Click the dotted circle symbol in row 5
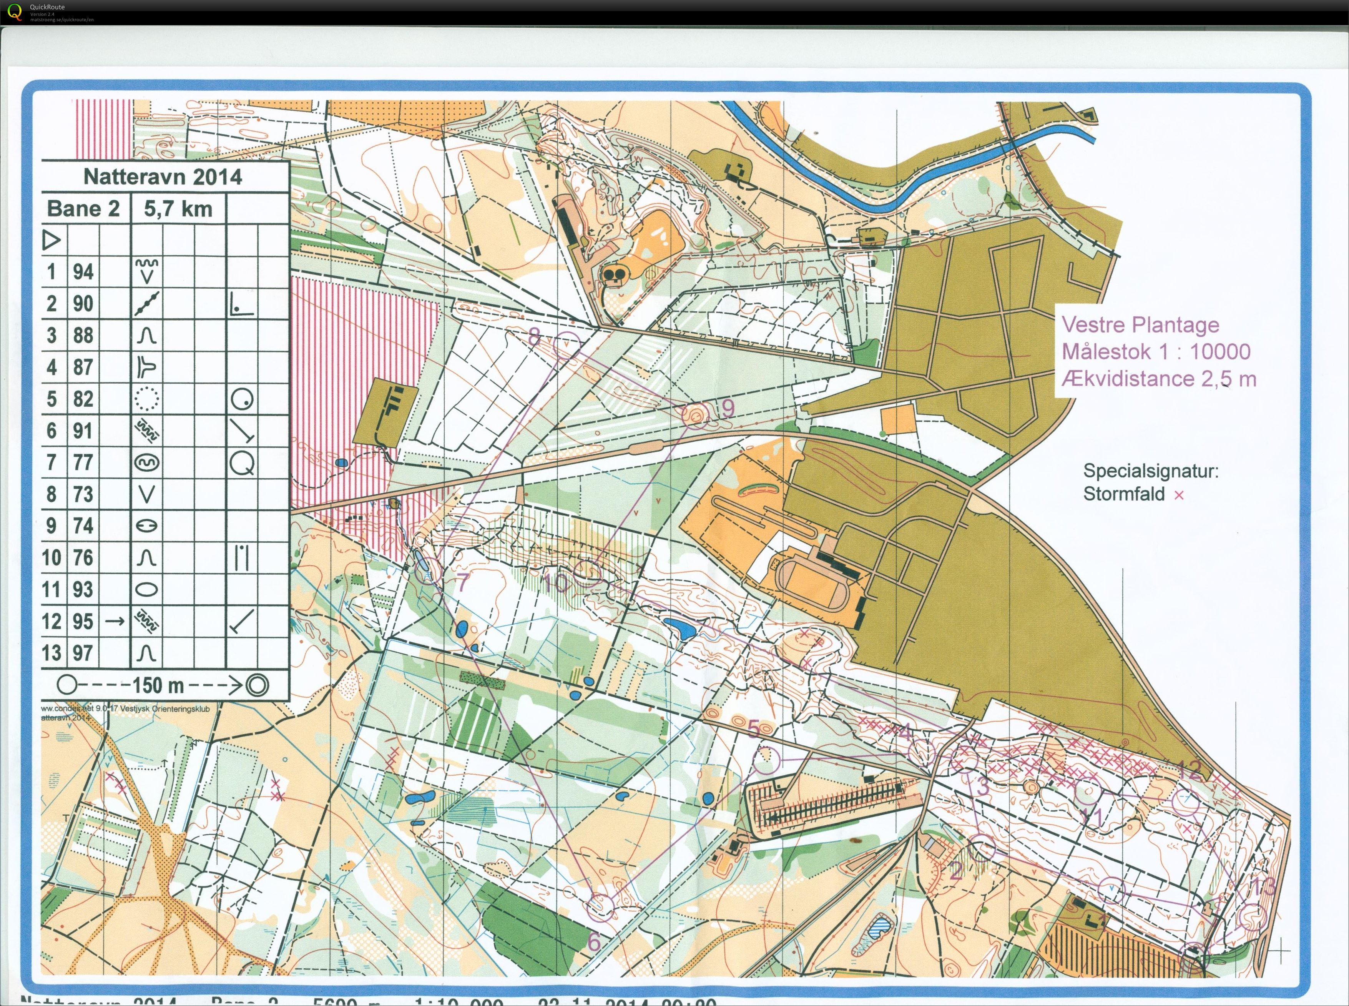The height and width of the screenshot is (1006, 1349). tap(147, 399)
